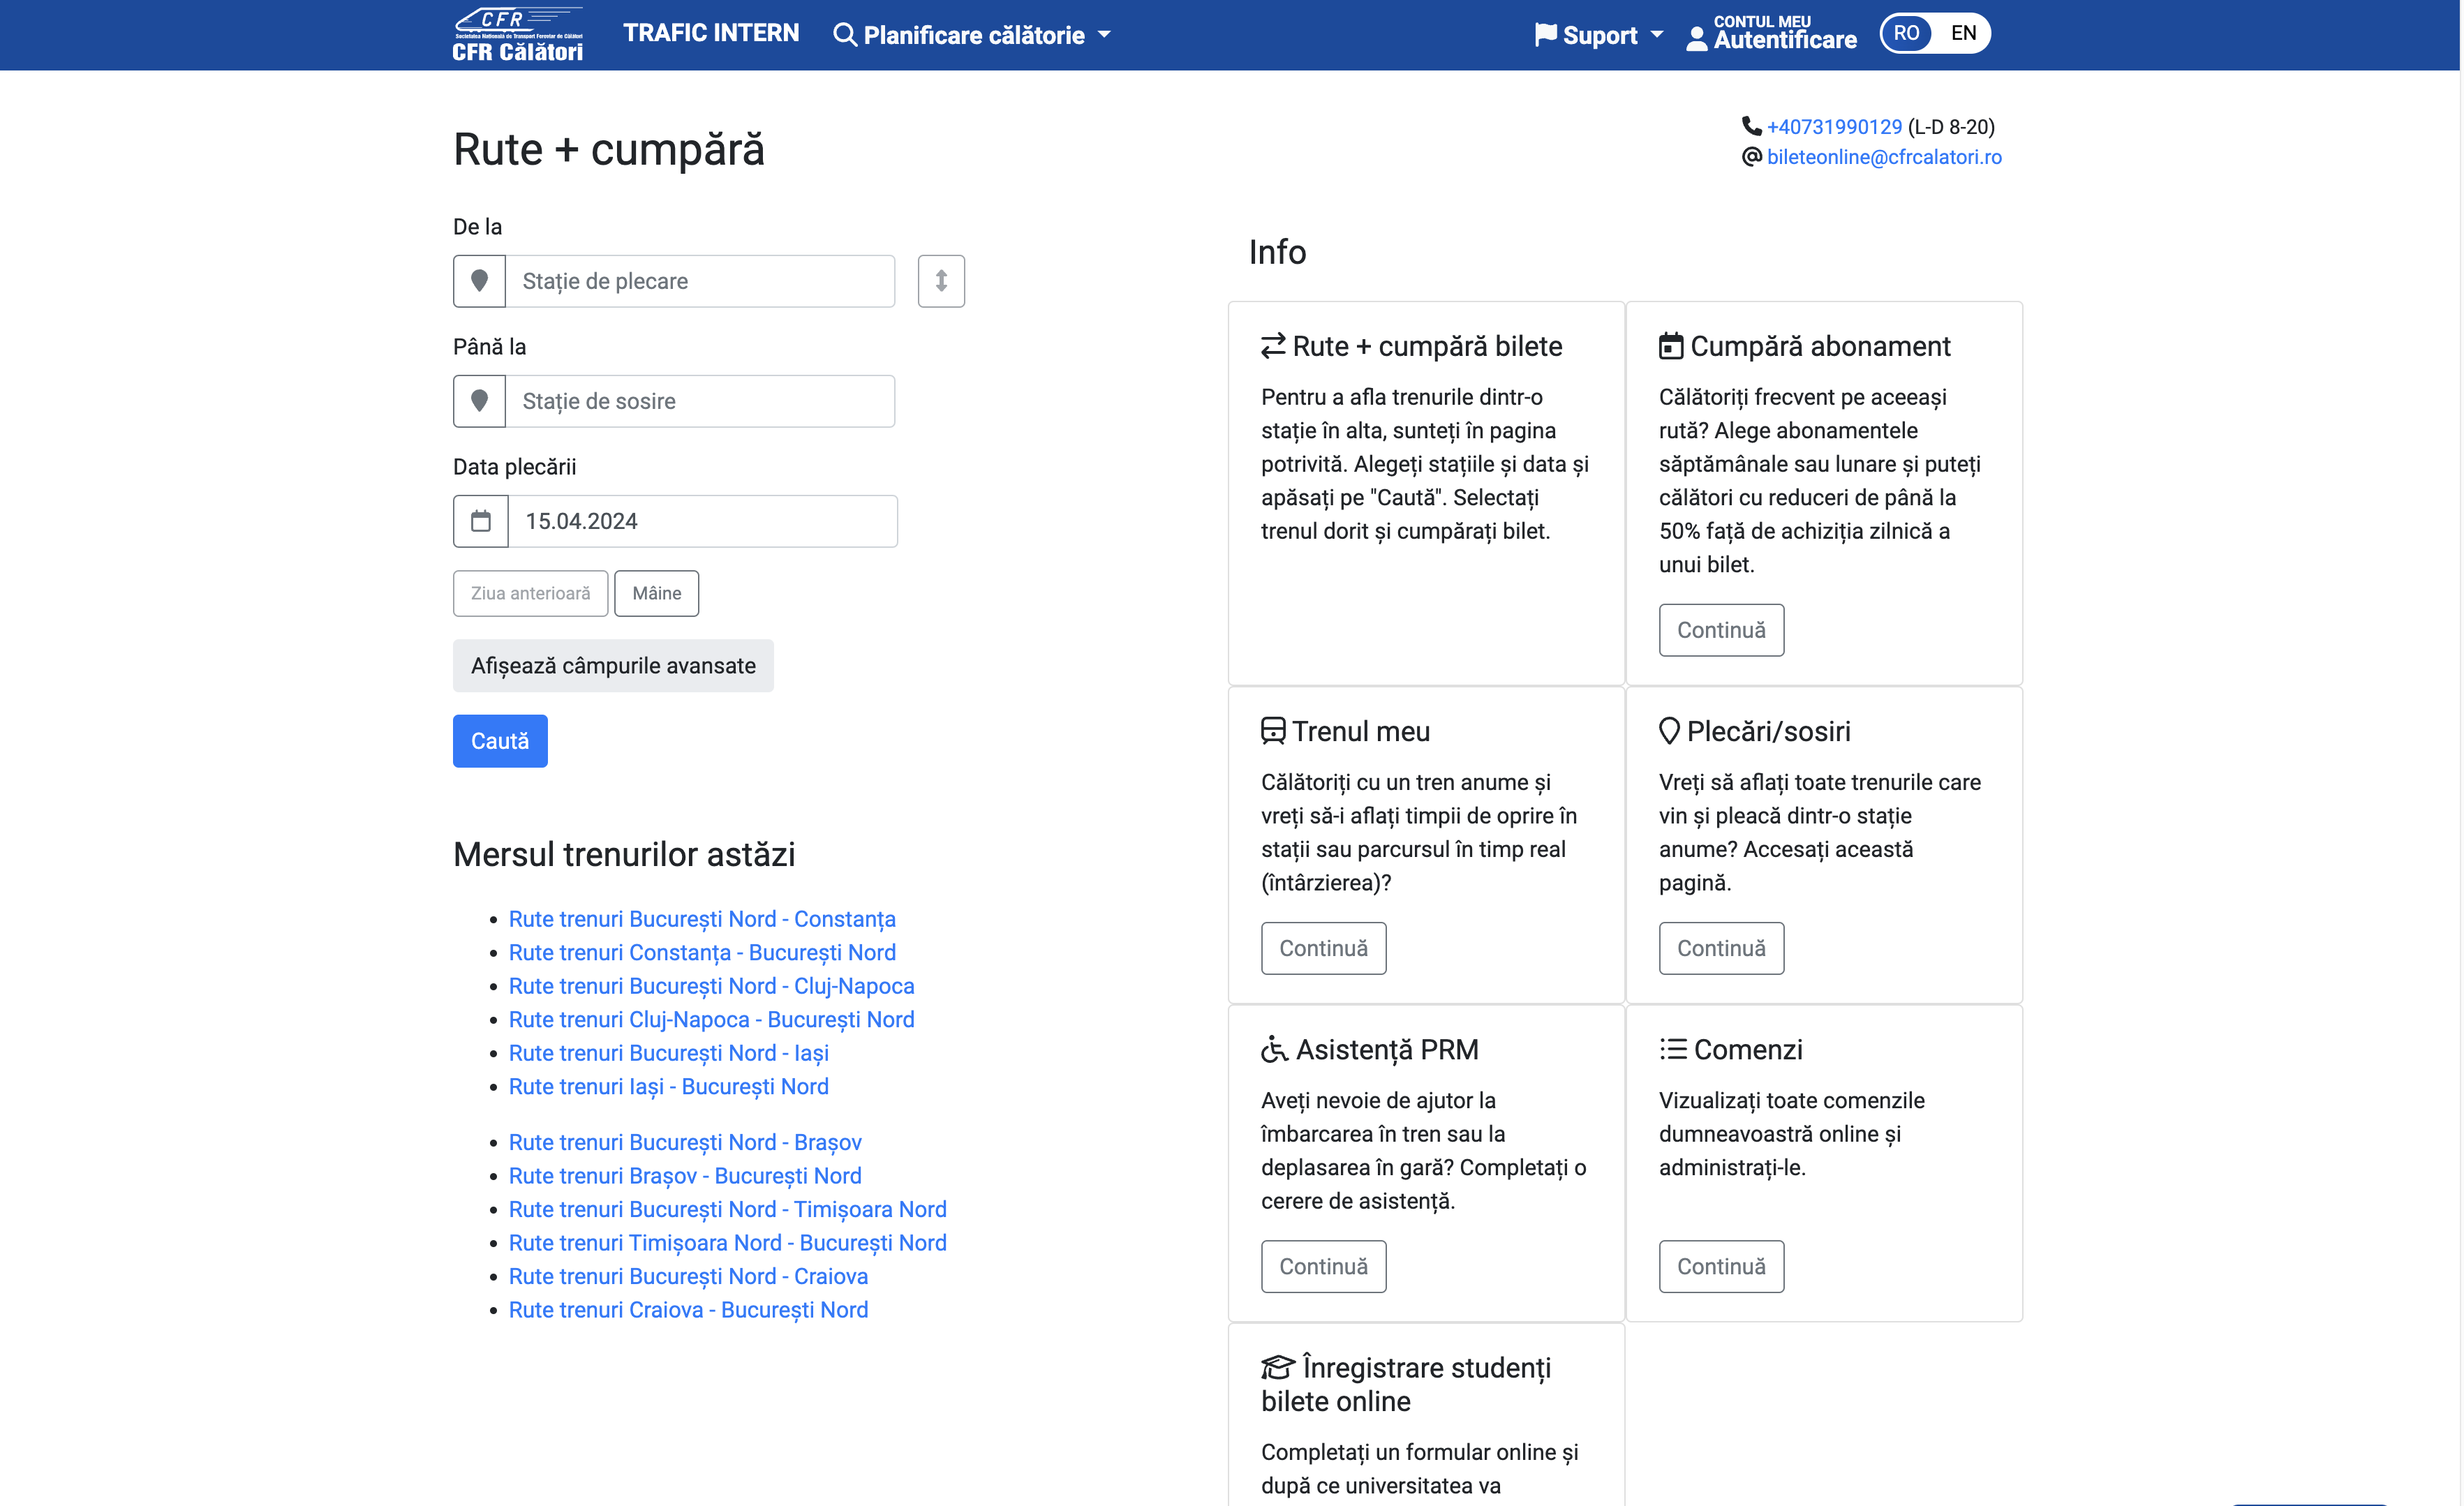Click the calendar icon of Cumpără abonament
The width and height of the screenshot is (2464, 1506).
[1671, 346]
